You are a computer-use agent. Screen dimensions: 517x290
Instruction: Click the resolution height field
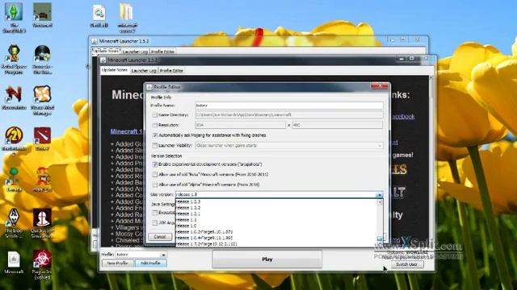click(x=338, y=125)
